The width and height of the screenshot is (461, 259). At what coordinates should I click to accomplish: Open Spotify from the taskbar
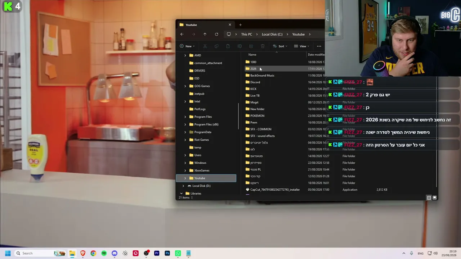click(x=104, y=253)
